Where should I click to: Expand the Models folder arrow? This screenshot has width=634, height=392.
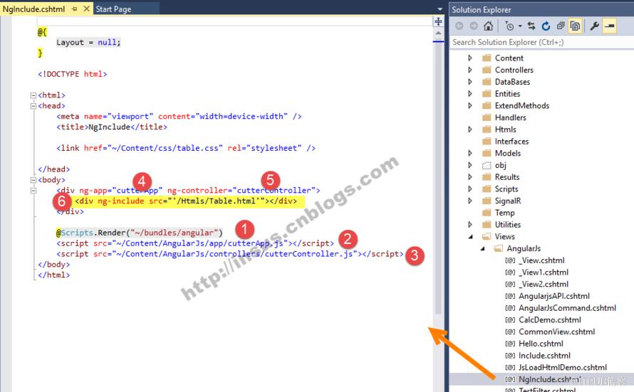[x=470, y=153]
